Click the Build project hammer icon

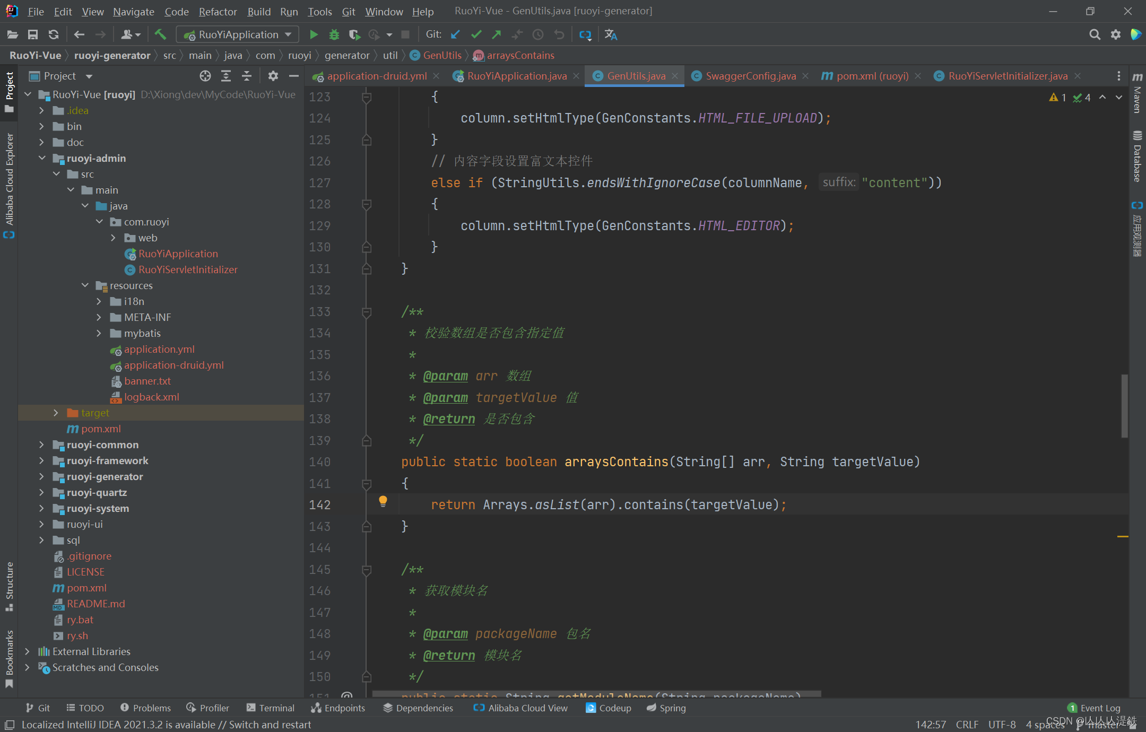click(160, 34)
